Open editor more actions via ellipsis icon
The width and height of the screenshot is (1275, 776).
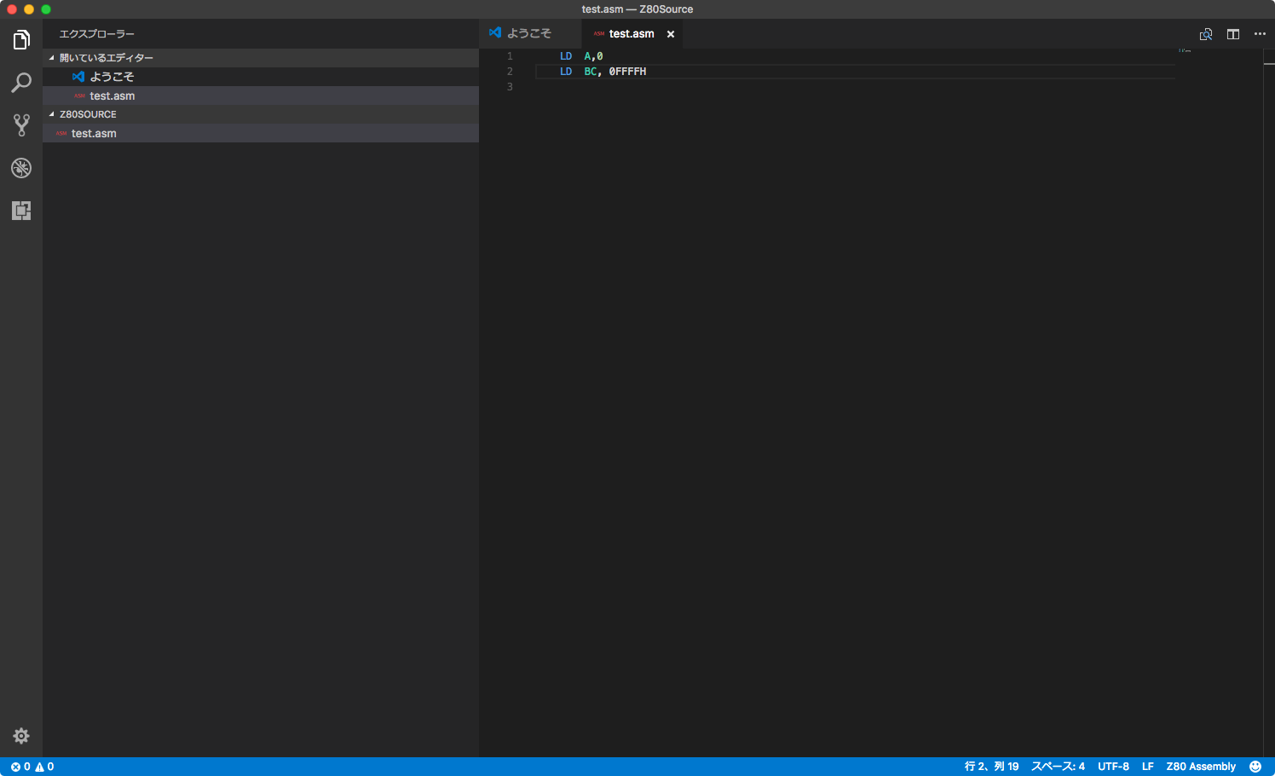click(1261, 34)
